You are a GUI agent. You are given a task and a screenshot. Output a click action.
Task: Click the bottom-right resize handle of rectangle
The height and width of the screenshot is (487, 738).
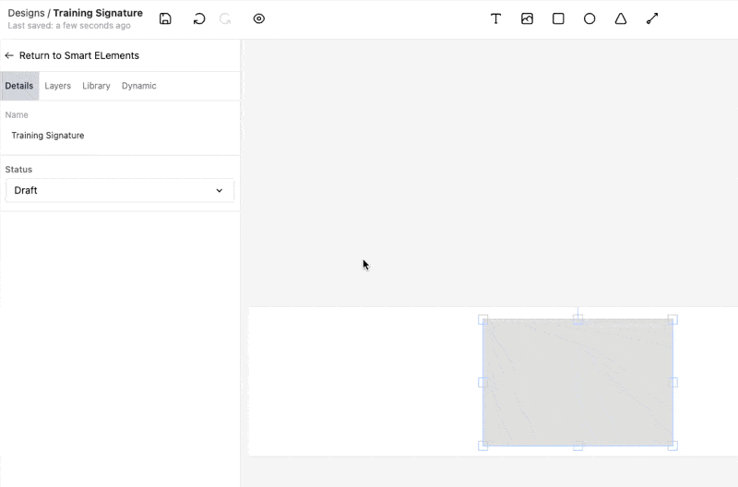click(x=673, y=445)
